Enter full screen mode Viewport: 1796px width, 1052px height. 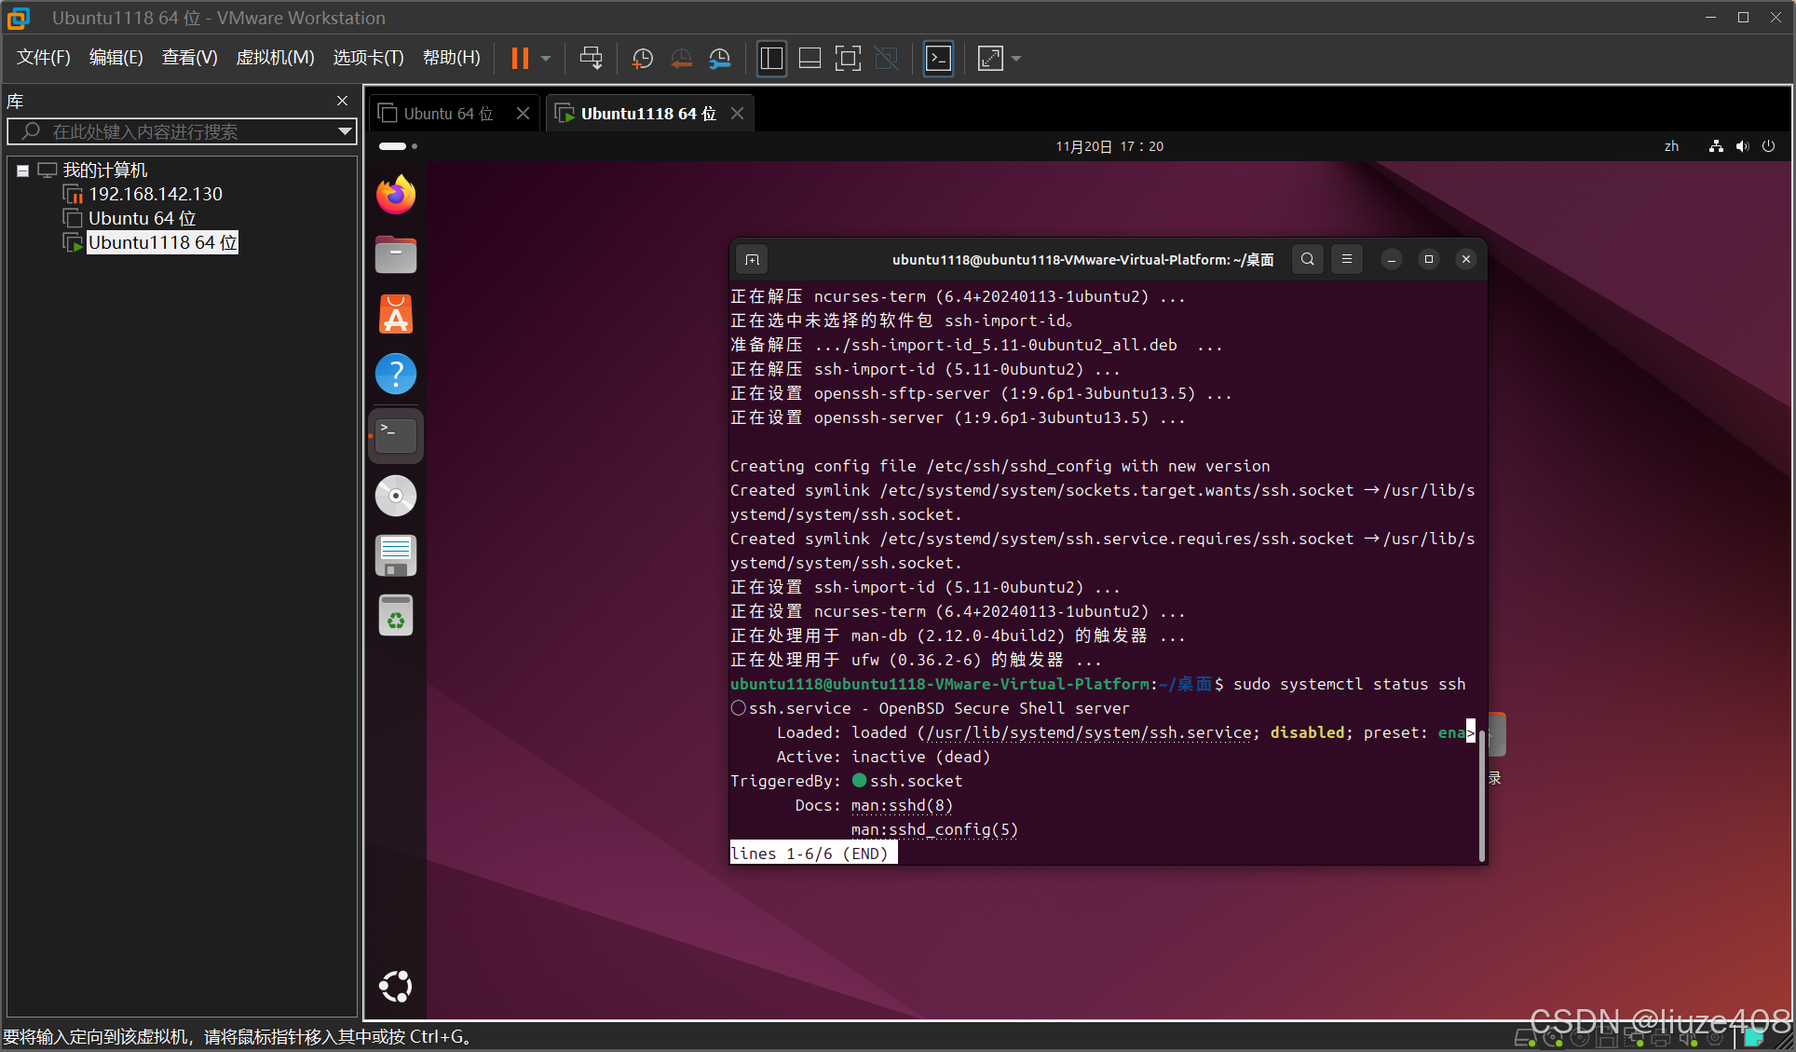pos(848,59)
